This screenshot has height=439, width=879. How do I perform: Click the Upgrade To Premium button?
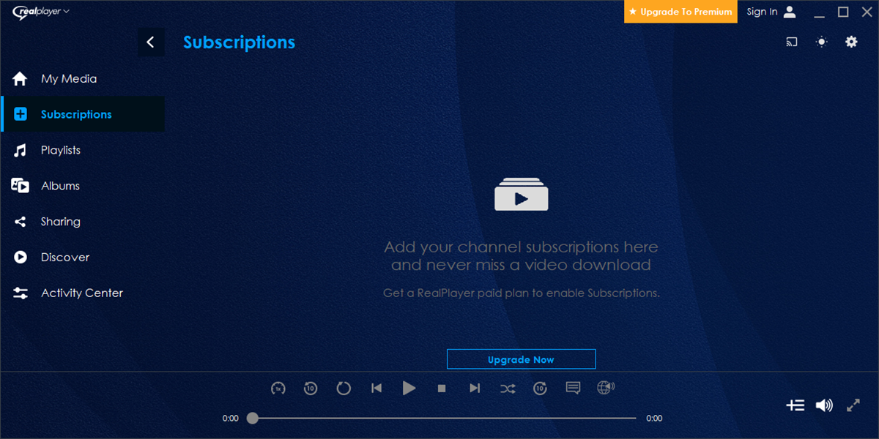(x=680, y=12)
